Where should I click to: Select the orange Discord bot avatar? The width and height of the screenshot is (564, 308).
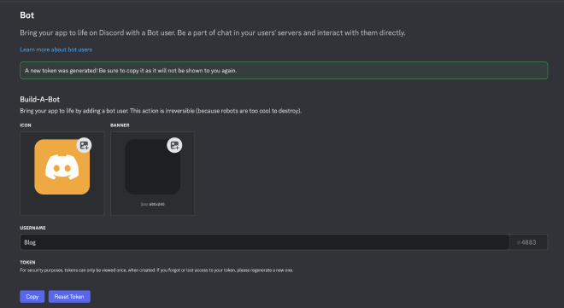tap(62, 167)
